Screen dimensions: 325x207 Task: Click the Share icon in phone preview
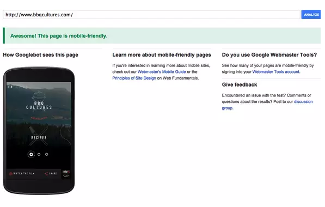(46, 174)
